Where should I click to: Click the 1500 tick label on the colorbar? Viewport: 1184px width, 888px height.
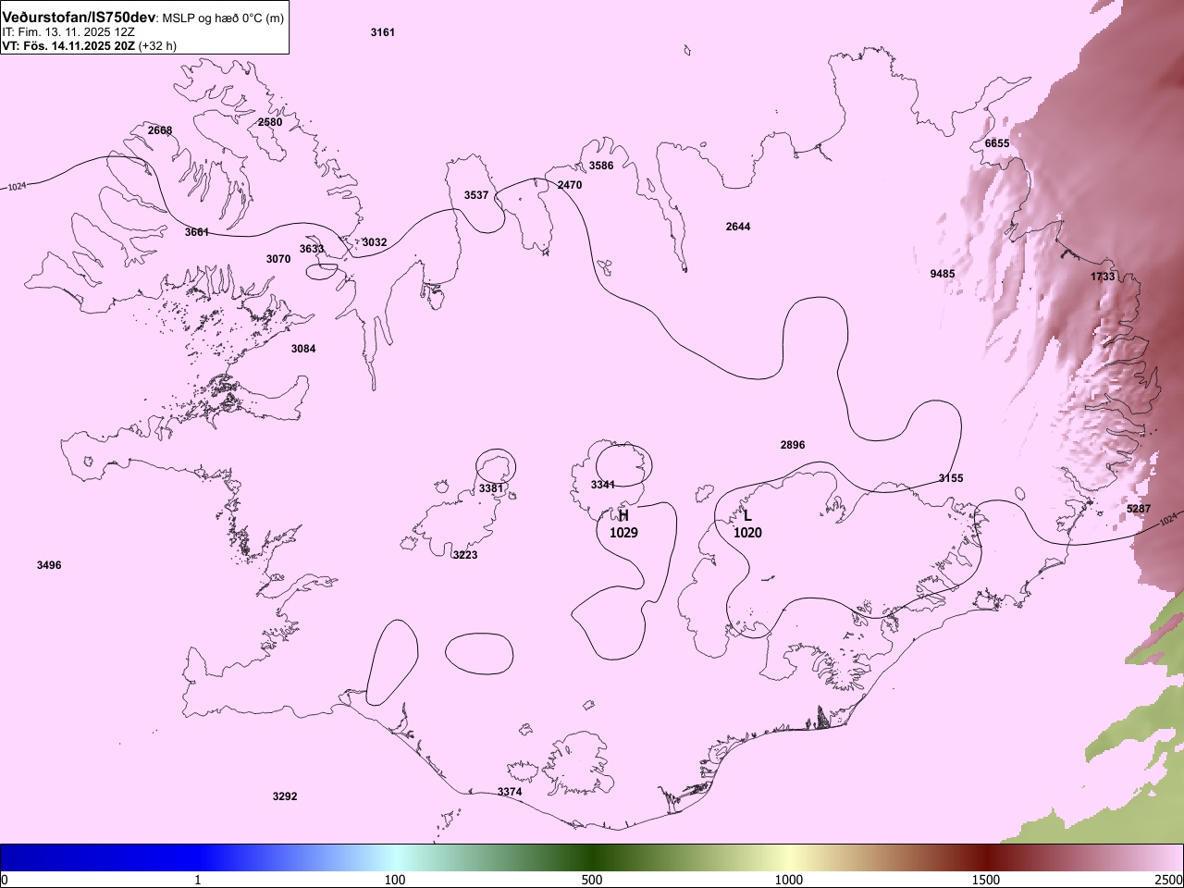pos(986,880)
